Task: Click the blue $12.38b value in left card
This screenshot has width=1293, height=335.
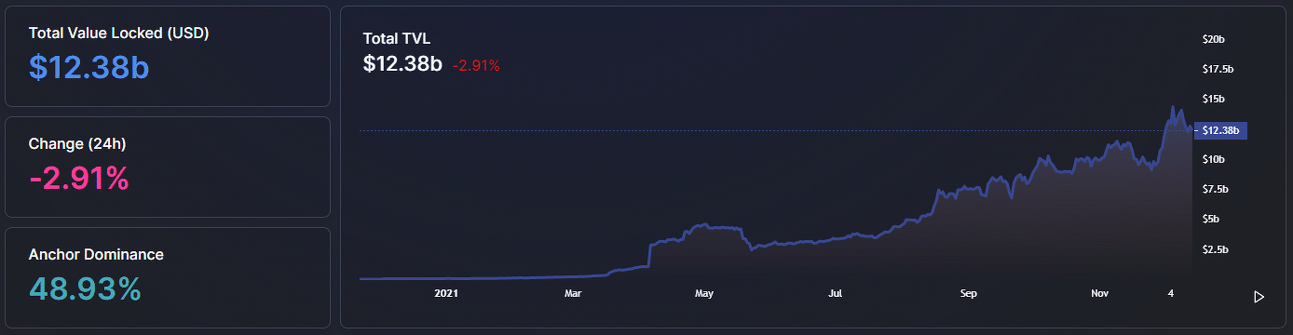Action: [89, 67]
